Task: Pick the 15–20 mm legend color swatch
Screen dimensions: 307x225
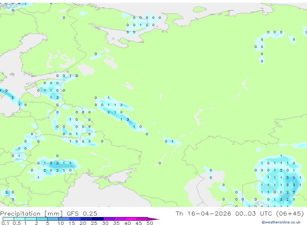Action: [x=76, y=219]
